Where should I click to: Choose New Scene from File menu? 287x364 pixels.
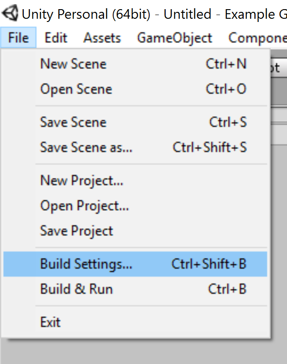[x=73, y=64]
